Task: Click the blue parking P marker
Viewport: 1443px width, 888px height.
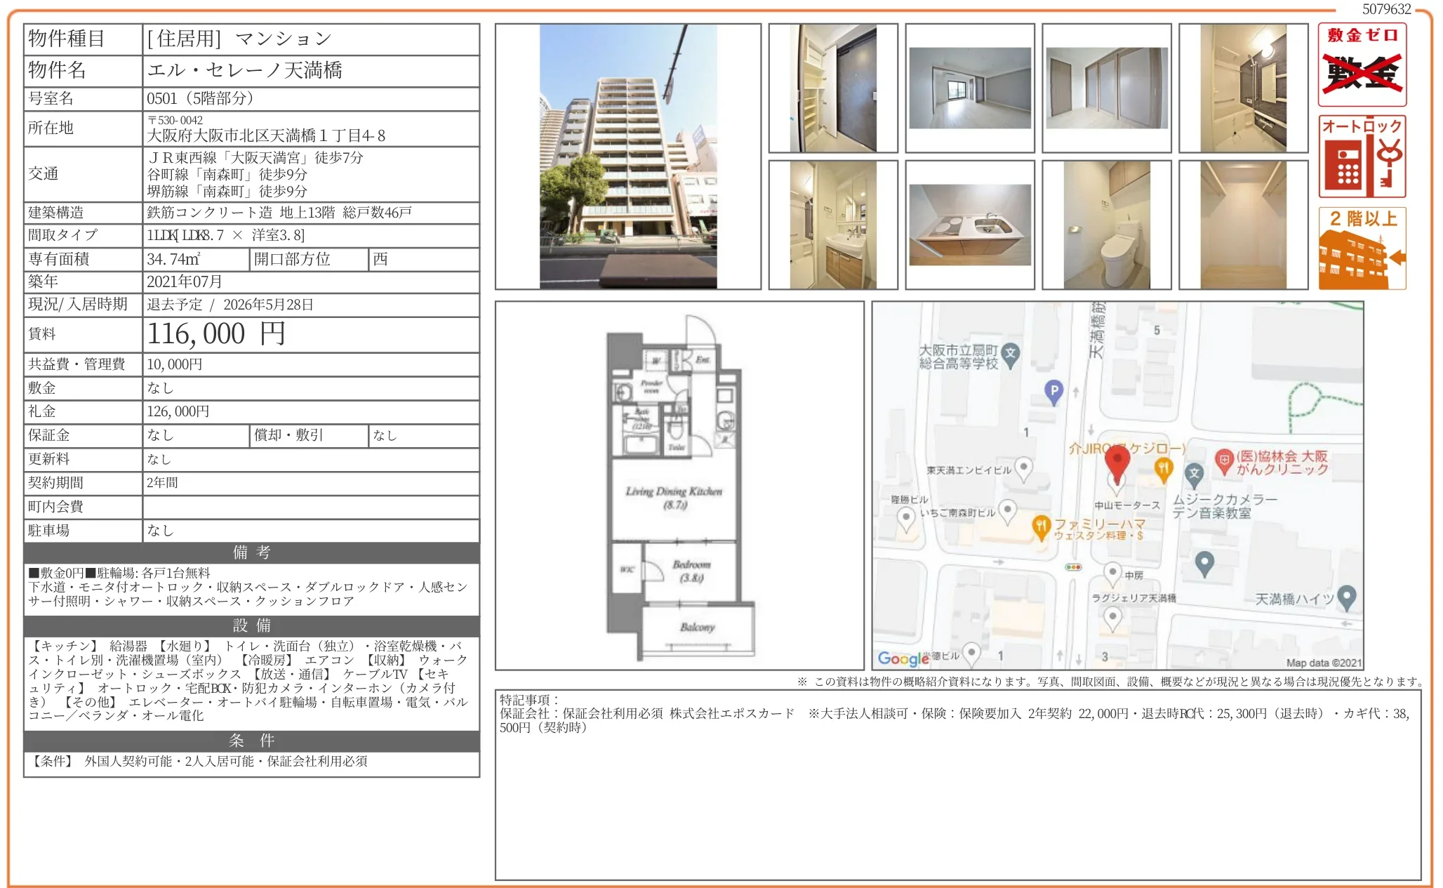Action: [x=1053, y=391]
